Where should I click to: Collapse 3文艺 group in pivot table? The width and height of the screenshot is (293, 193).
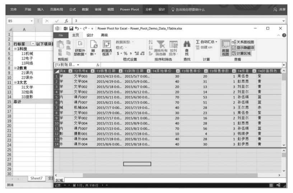point(15,82)
